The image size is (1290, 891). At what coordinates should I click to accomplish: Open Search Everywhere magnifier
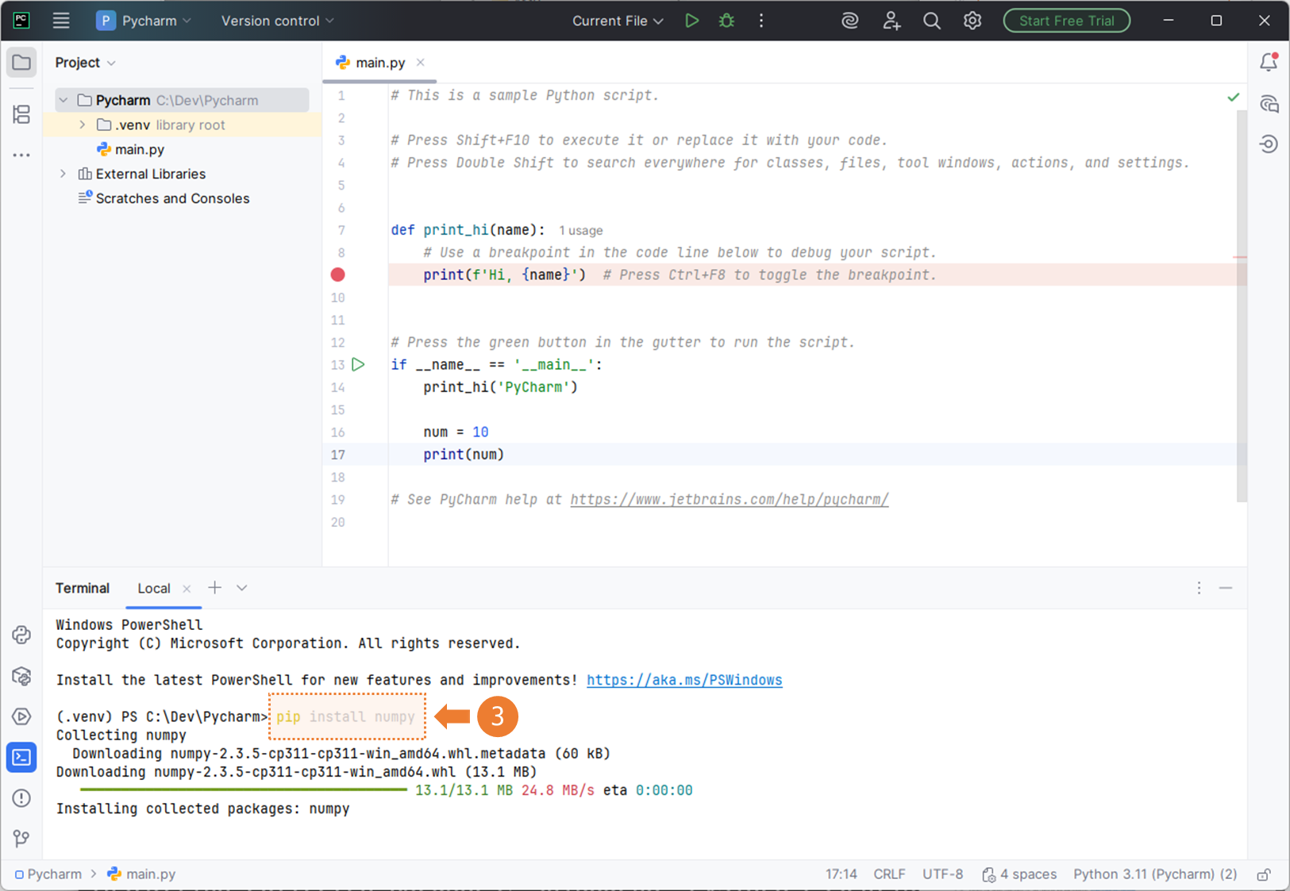tap(932, 21)
